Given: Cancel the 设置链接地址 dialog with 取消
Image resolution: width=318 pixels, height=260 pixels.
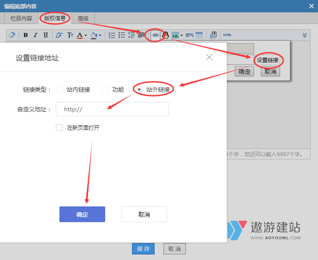Looking at the screenshot, I should (x=144, y=214).
